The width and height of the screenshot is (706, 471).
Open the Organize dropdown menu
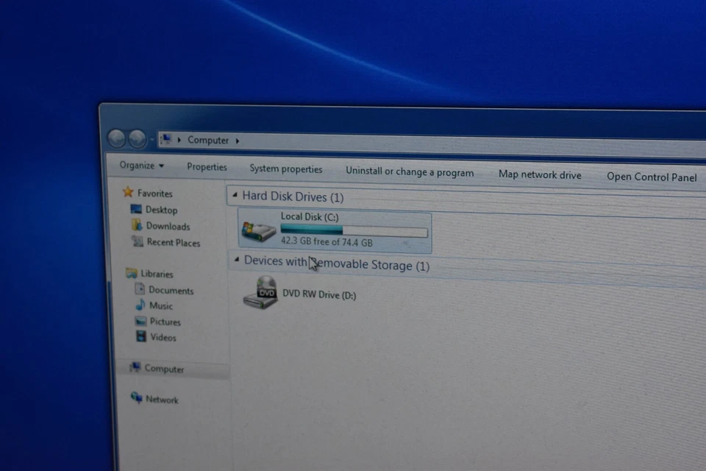[x=140, y=166]
